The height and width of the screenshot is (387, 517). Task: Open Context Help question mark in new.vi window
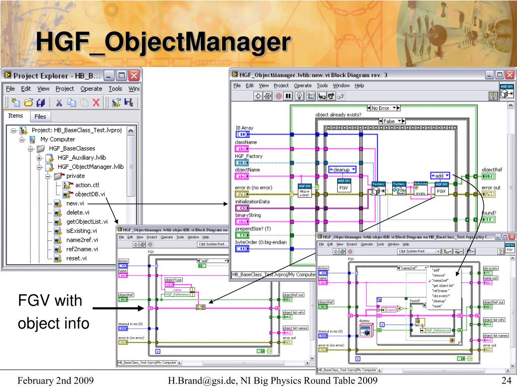(493, 96)
